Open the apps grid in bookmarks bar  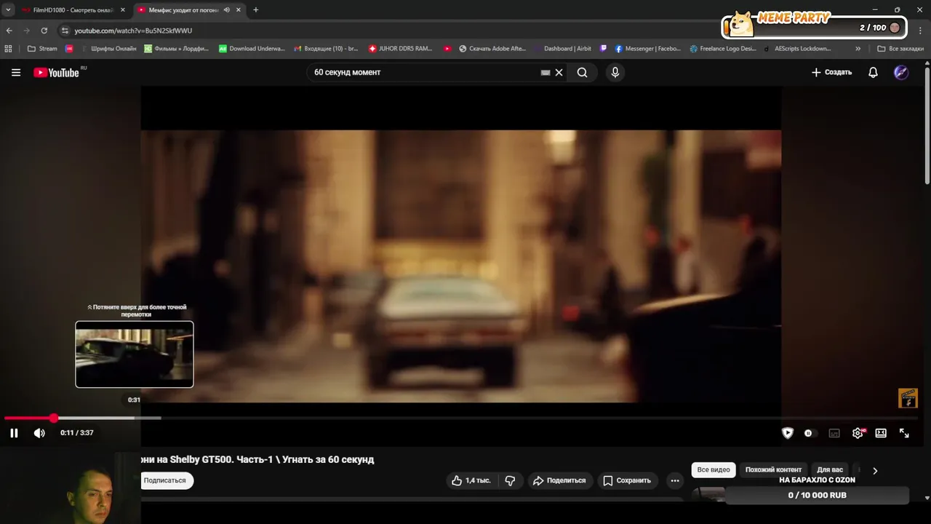9,49
